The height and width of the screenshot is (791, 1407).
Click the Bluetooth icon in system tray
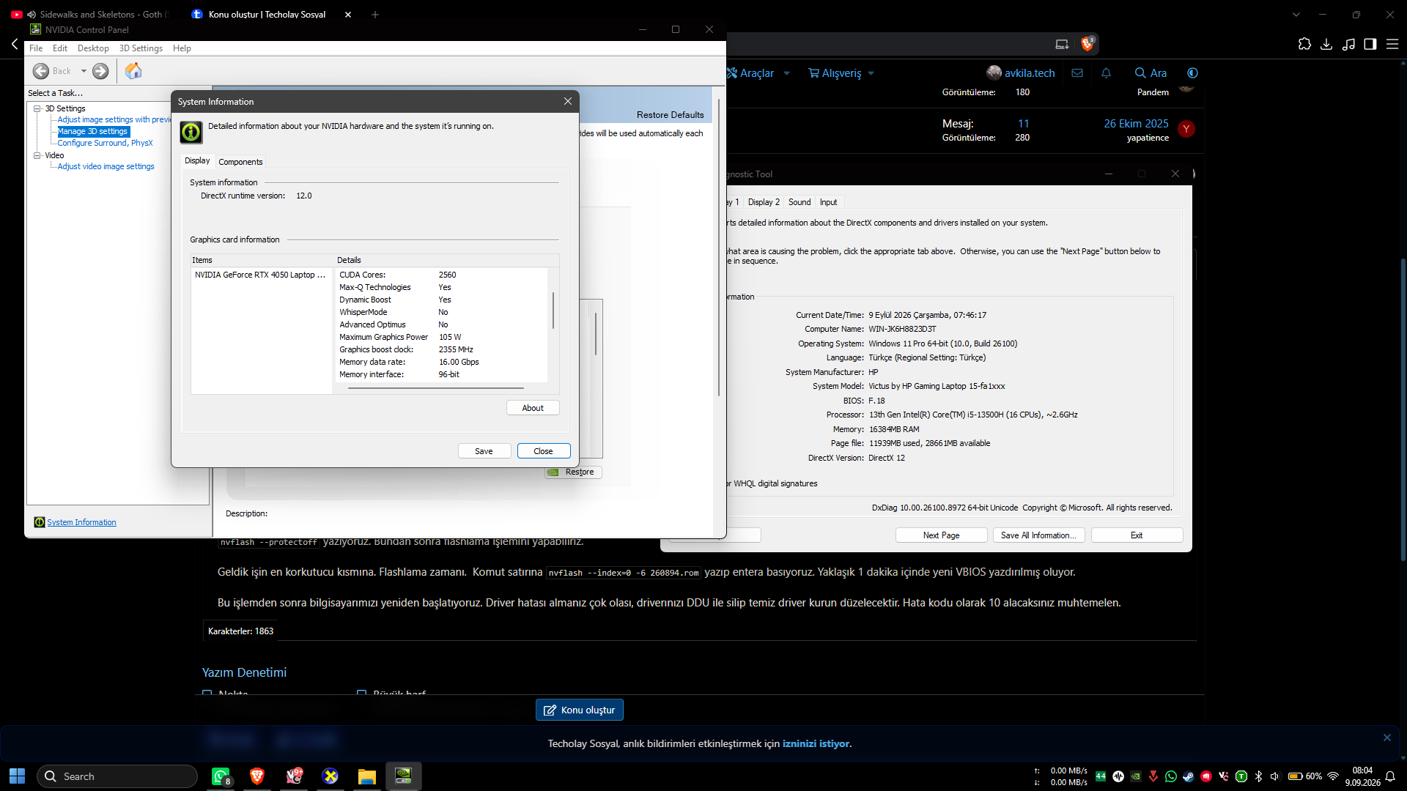pyautogui.click(x=1259, y=776)
